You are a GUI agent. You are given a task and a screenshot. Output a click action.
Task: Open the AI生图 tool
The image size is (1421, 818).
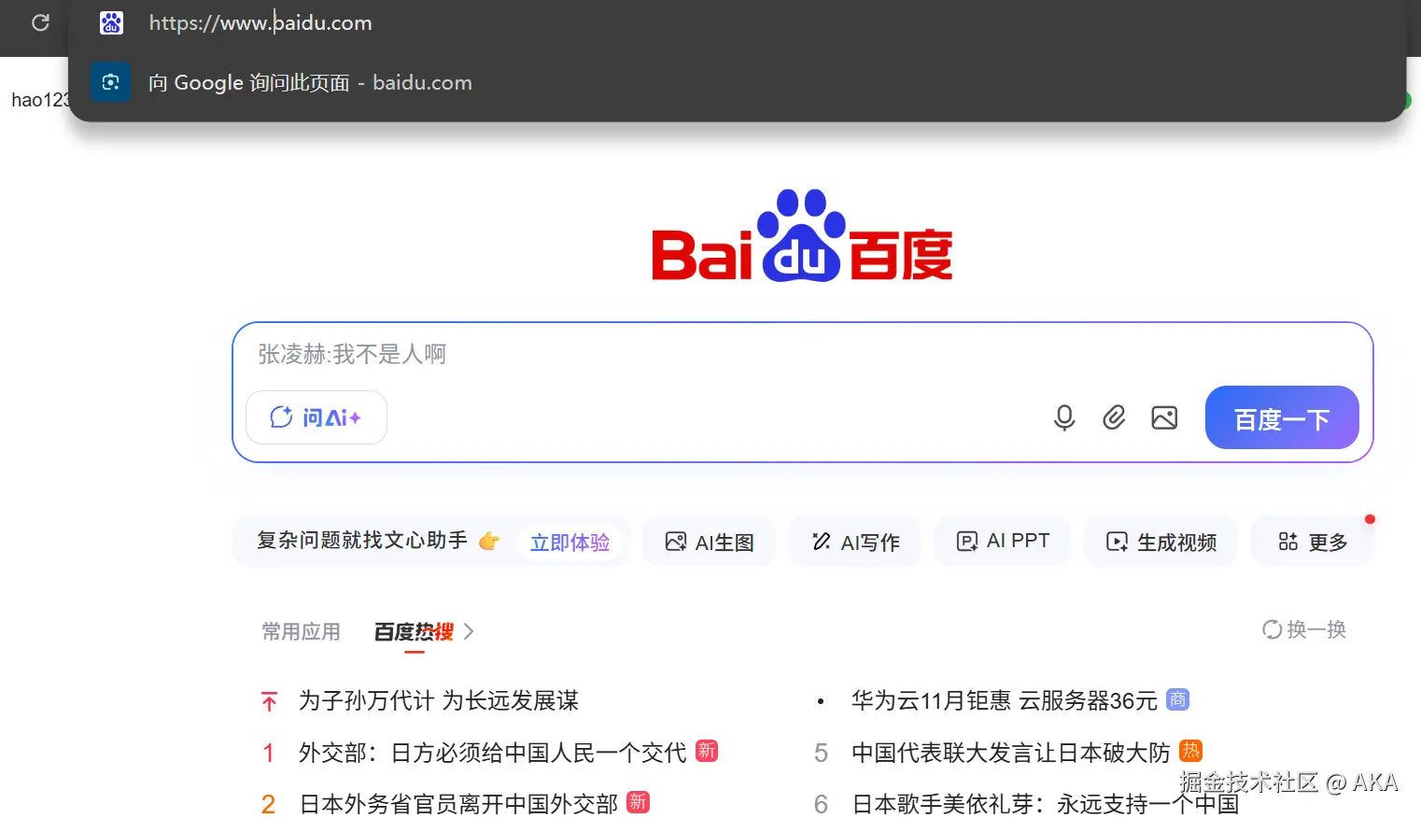710,542
